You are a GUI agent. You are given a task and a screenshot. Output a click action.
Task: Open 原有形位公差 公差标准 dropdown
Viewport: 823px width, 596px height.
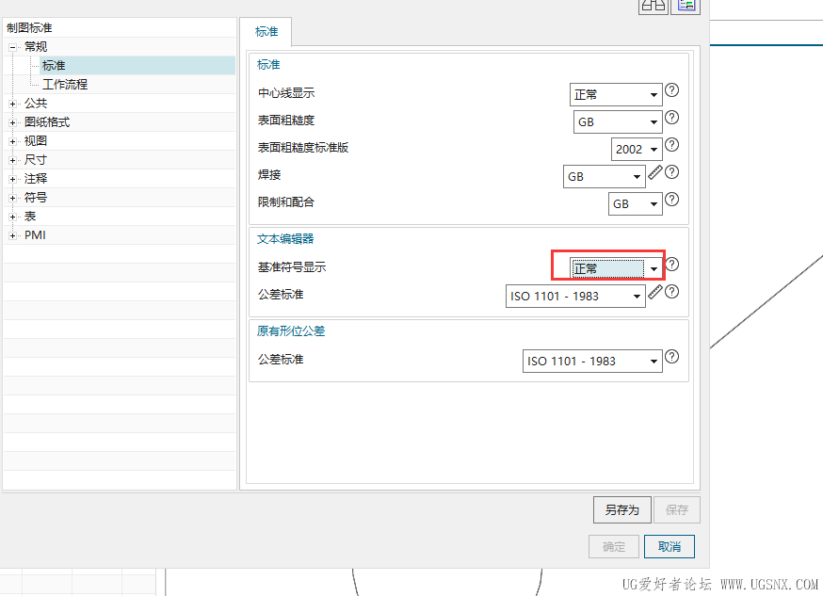click(x=592, y=361)
